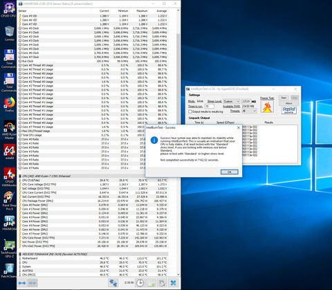The height and width of the screenshot is (290, 332).
Task: Click the blue expand arrows in HWiNFO toolbar
Action: coord(22,283)
